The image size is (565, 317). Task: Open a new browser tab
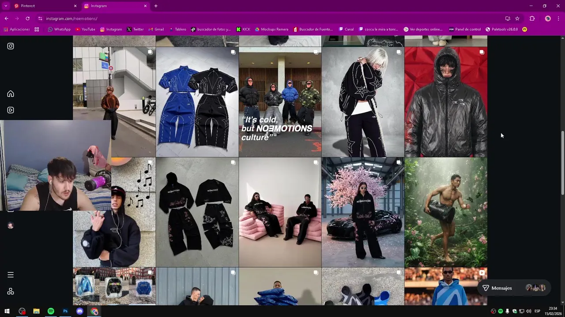pos(156,6)
